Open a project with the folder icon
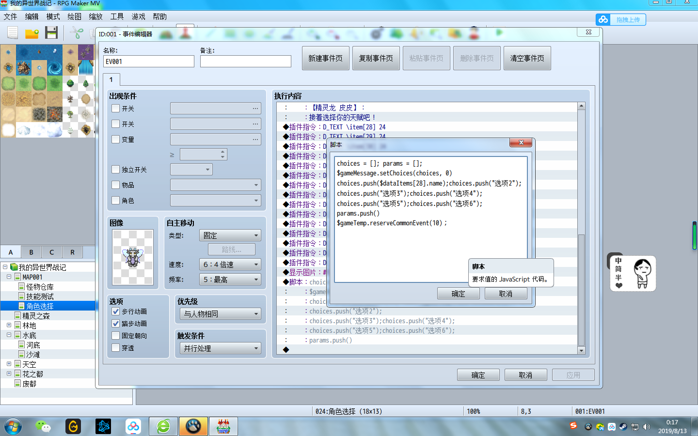This screenshot has width=698, height=436. (32, 33)
